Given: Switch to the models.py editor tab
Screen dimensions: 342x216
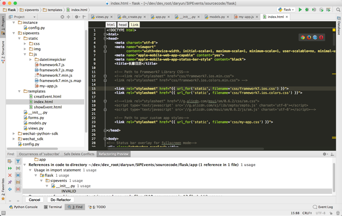Looking at the screenshot, I should pyautogui.click(x=216, y=17).
